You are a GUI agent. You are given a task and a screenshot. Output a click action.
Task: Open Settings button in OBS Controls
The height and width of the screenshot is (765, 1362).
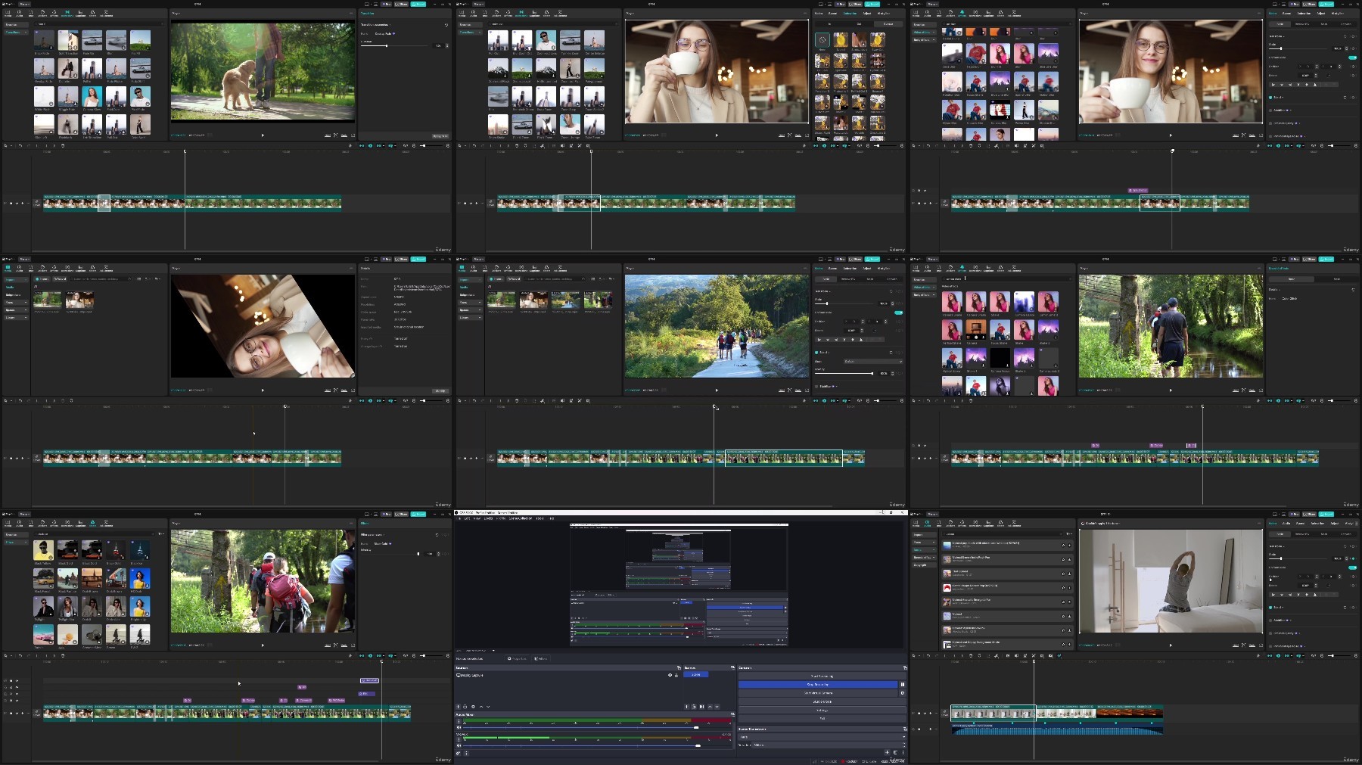point(822,711)
